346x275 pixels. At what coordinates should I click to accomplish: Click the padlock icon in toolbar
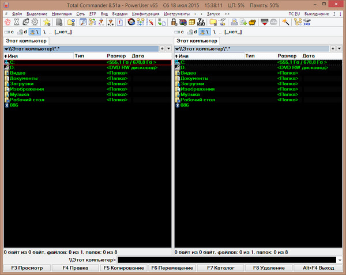[174, 22]
